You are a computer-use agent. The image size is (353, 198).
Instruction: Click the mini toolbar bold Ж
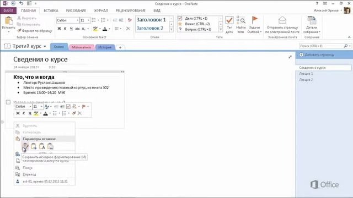[18, 113]
